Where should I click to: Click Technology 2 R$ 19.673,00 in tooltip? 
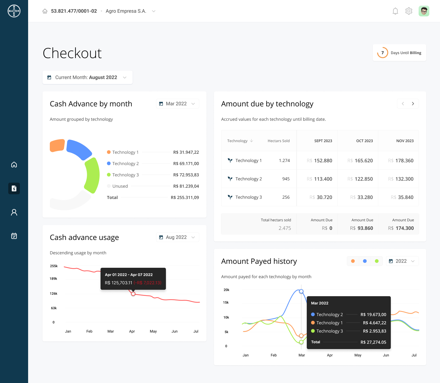[373, 315]
